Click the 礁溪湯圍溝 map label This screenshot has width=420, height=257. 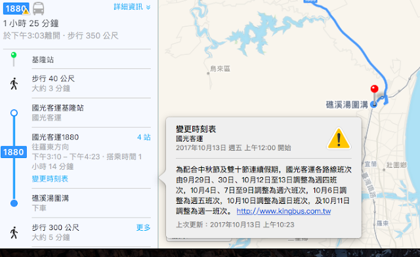(347, 105)
